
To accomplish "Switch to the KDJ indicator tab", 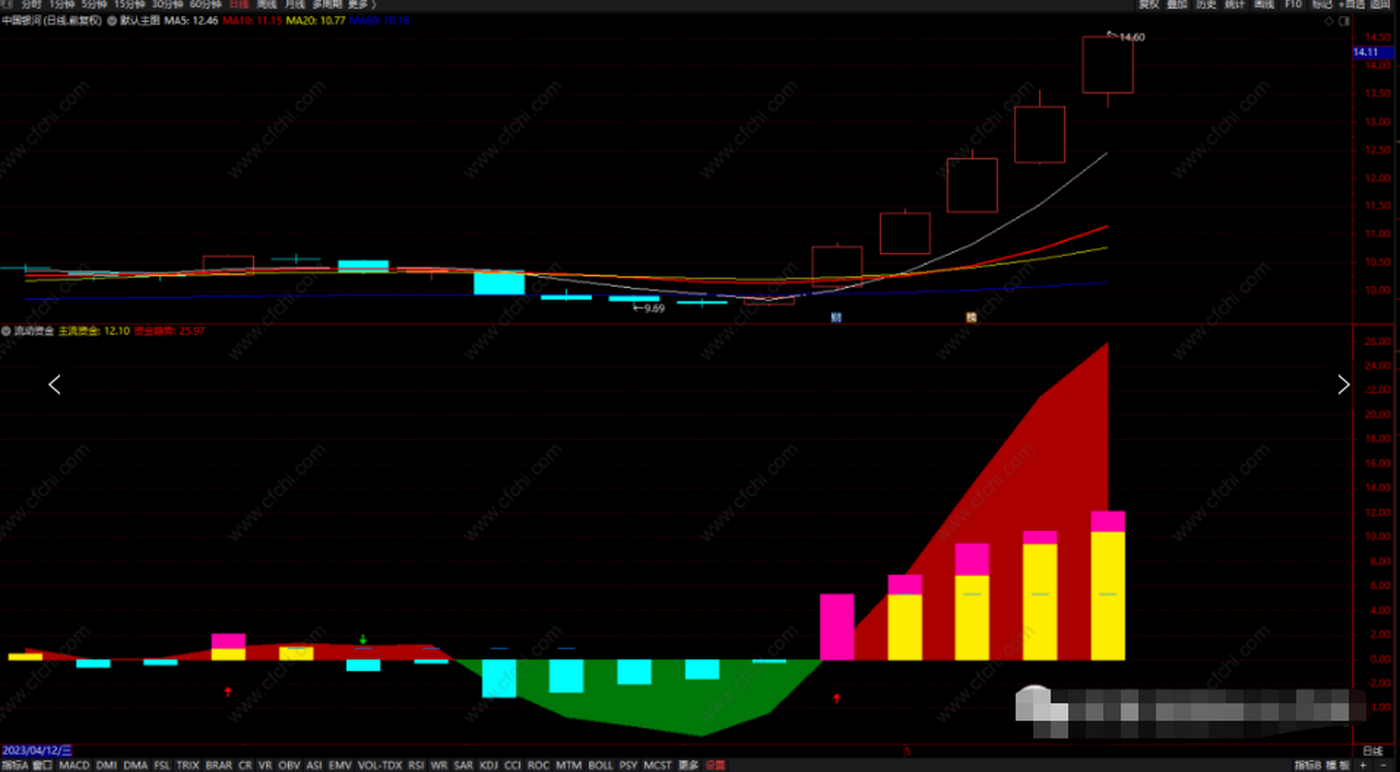I will coord(488,765).
